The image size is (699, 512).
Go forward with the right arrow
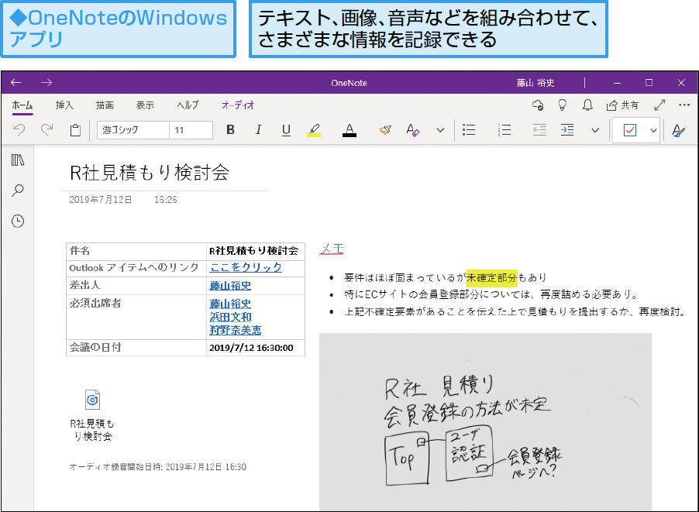(46, 82)
